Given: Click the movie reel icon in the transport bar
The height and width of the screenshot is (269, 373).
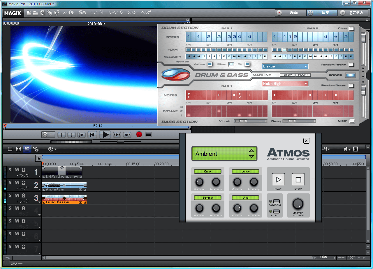Looking at the screenshot, I should point(44,135).
